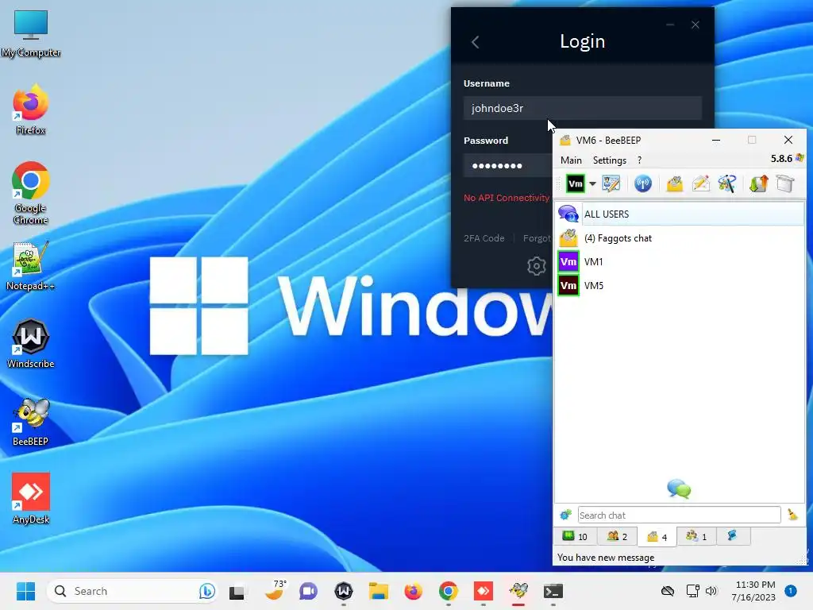The height and width of the screenshot is (610, 813).
Task: Open the settings gear in Login window
Action: point(536,266)
